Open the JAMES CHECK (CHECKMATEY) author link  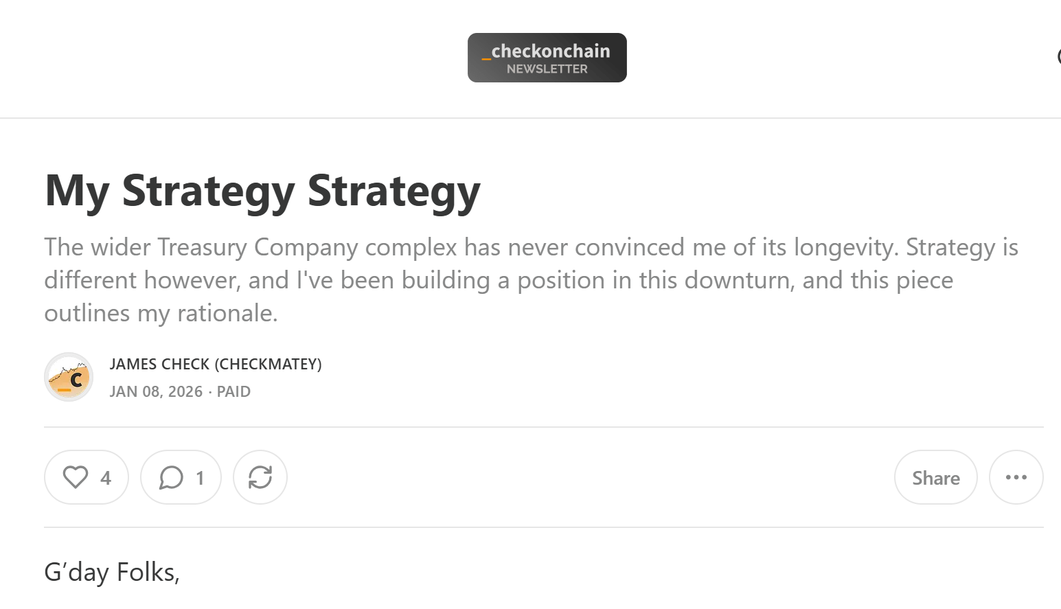(x=216, y=364)
